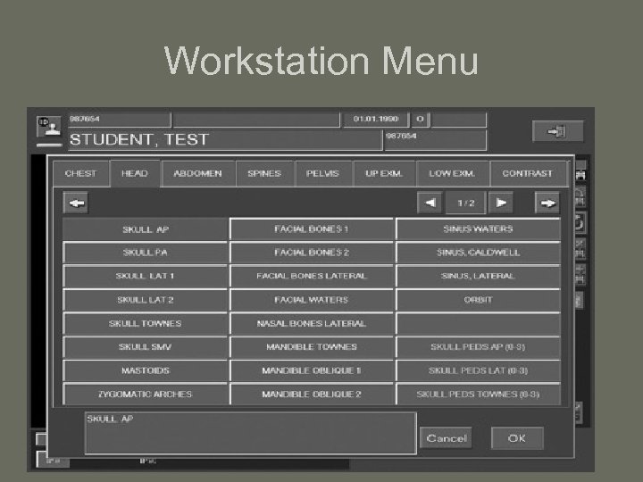Click the top 987654 patient ID field
This screenshot has height=482, width=643.
click(x=120, y=120)
